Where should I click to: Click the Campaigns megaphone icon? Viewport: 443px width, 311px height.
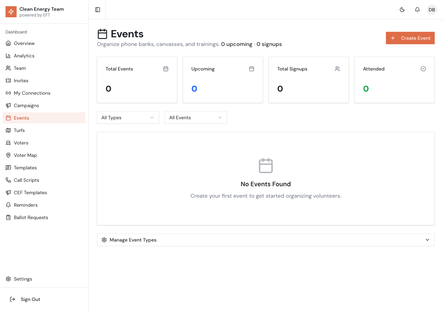click(x=8, y=105)
